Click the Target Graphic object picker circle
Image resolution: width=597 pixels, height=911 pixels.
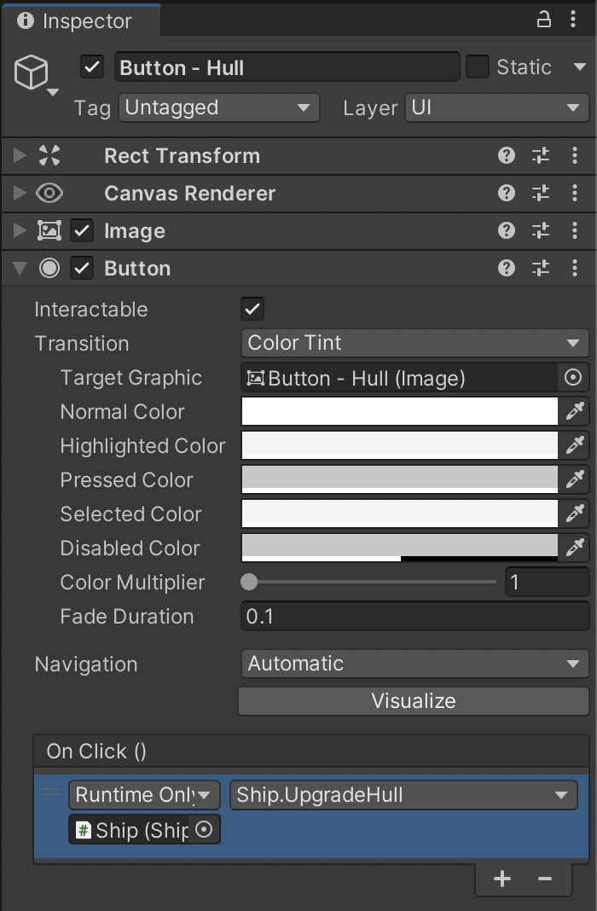[573, 377]
